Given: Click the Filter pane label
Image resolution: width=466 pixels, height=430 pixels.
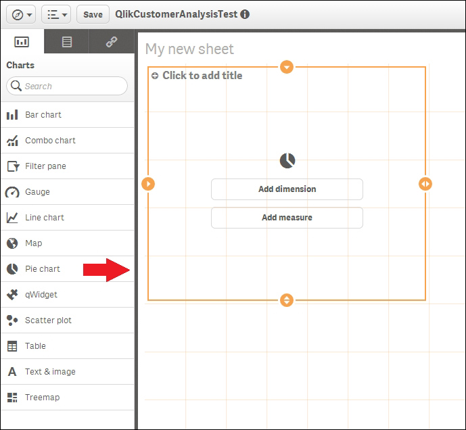Looking at the screenshot, I should (45, 166).
